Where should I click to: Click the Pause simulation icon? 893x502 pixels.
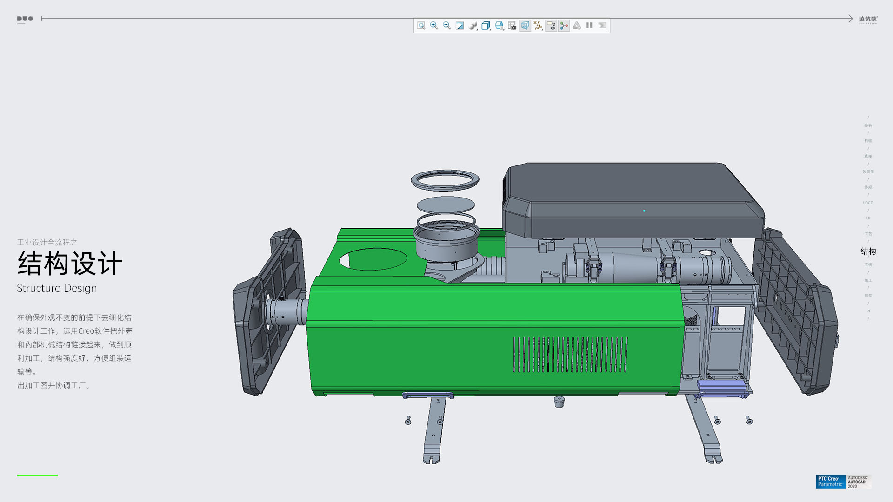tap(589, 26)
